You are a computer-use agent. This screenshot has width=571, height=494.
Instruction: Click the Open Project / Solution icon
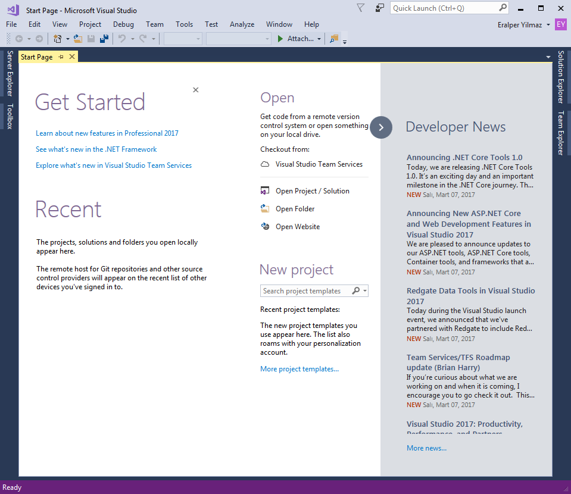(265, 191)
